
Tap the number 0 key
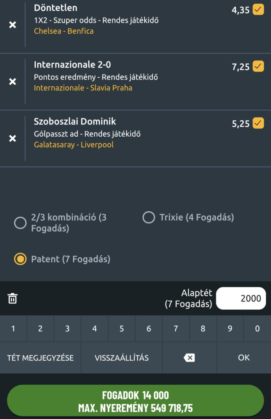(x=257, y=329)
